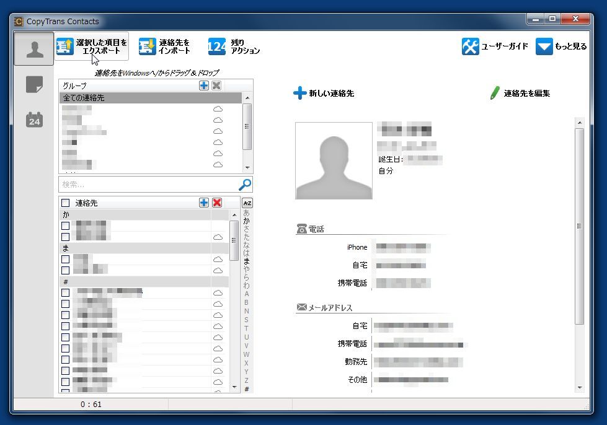Add contact via the contact list plus icon
Screen dimensions: 607x425
click(x=204, y=203)
